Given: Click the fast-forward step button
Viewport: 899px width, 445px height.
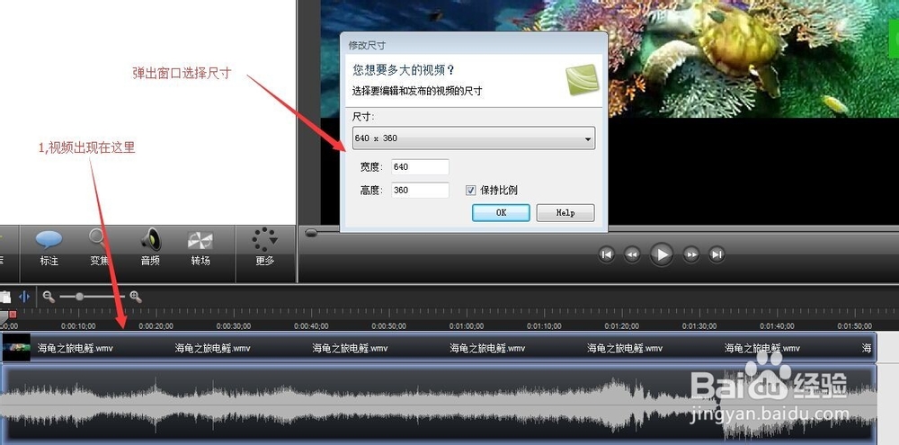Looking at the screenshot, I should 690,254.
